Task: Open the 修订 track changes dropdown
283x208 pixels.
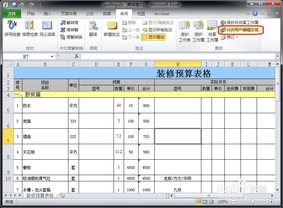Action: point(230,37)
